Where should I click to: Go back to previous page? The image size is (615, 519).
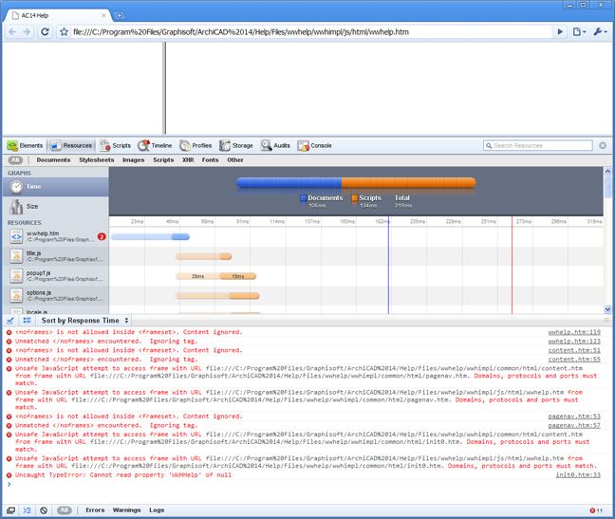[x=12, y=31]
